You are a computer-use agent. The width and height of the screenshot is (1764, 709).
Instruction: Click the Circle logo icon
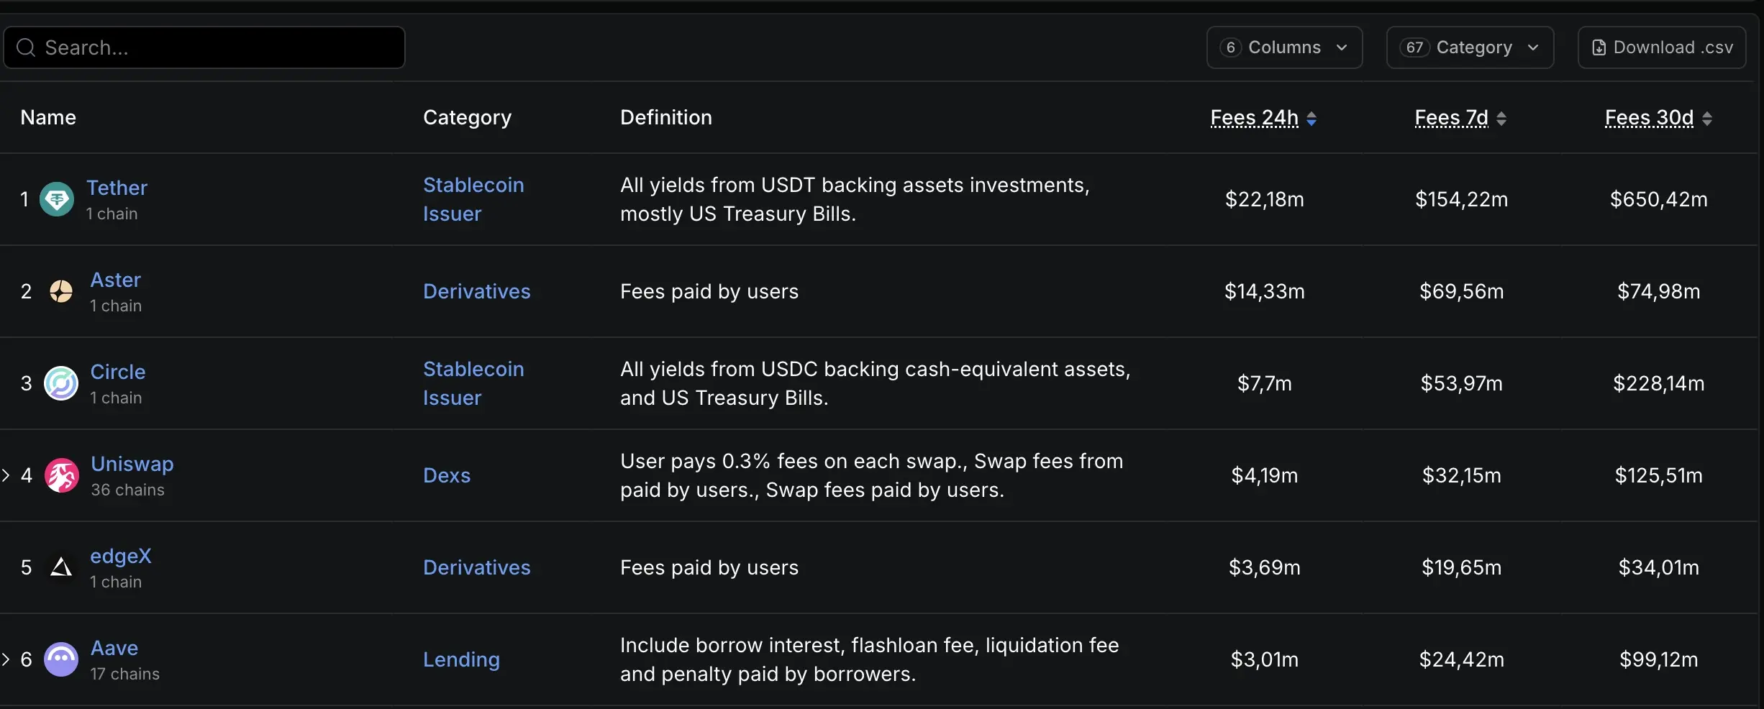[x=61, y=383]
